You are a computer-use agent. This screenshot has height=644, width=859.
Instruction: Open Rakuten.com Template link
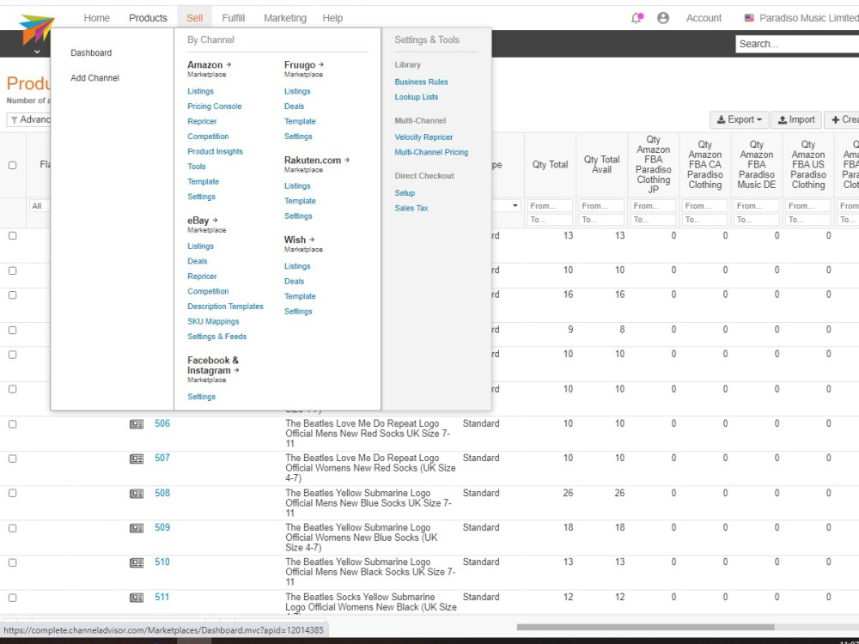300,202
